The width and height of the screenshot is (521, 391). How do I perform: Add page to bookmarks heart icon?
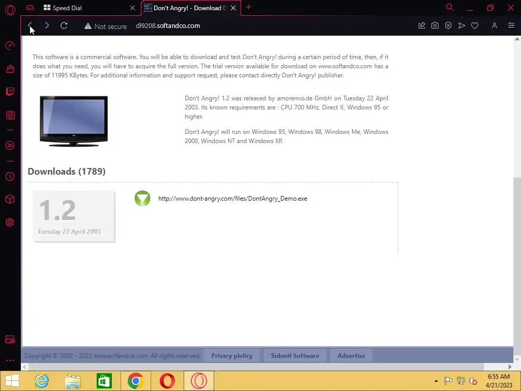[475, 25]
